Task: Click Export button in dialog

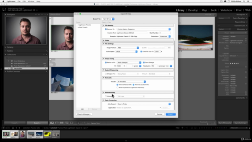Action: pos(170,114)
